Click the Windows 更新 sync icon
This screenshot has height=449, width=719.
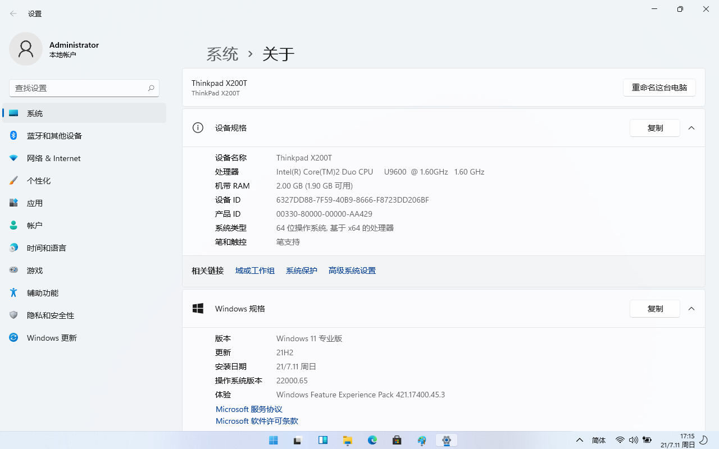(x=13, y=338)
